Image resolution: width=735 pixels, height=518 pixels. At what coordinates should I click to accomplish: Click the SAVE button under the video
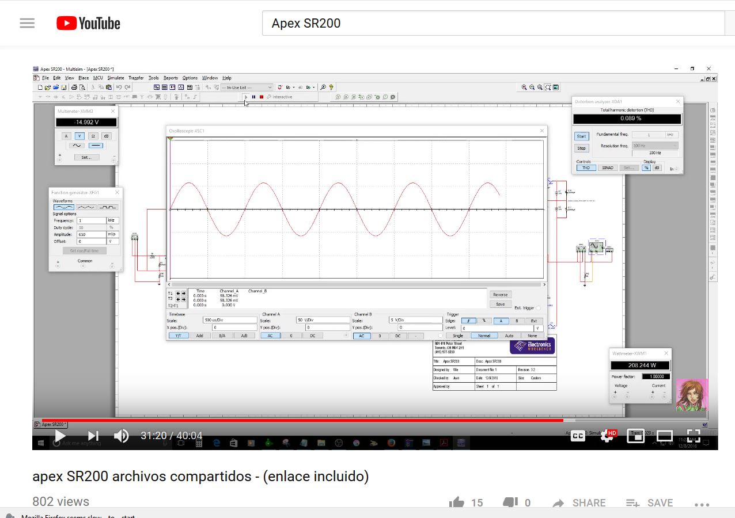[x=649, y=503]
